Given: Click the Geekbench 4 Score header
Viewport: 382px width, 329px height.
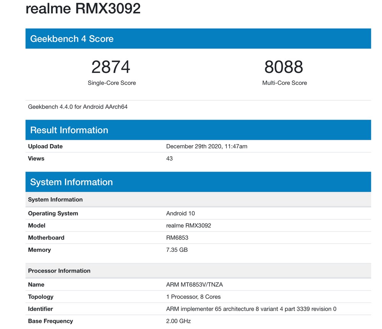Looking at the screenshot, I should [x=198, y=39].
